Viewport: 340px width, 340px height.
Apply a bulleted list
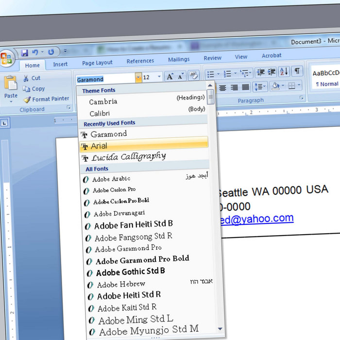tap(210, 74)
